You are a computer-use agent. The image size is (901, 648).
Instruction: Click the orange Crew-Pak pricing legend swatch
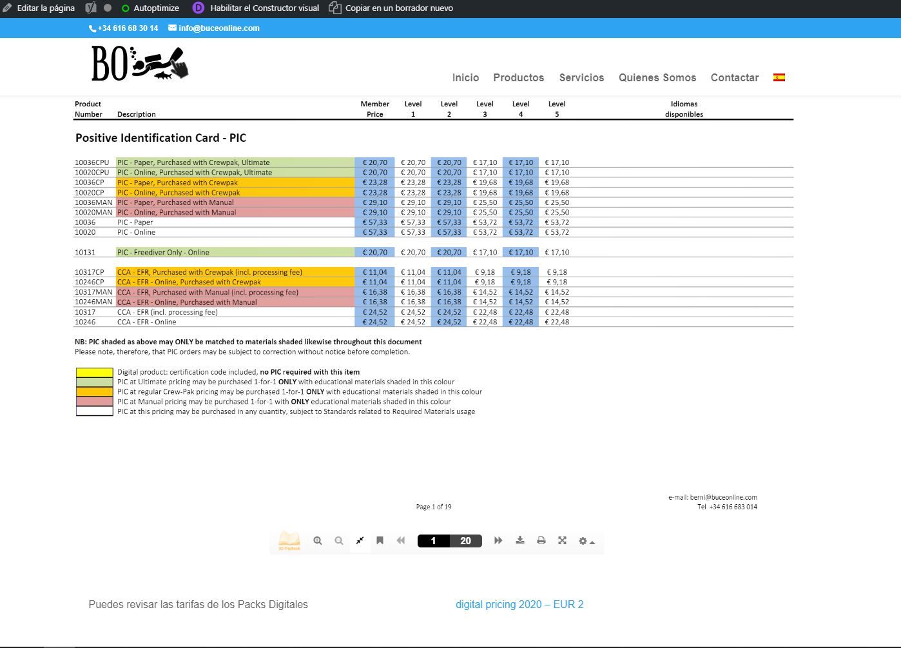click(95, 391)
